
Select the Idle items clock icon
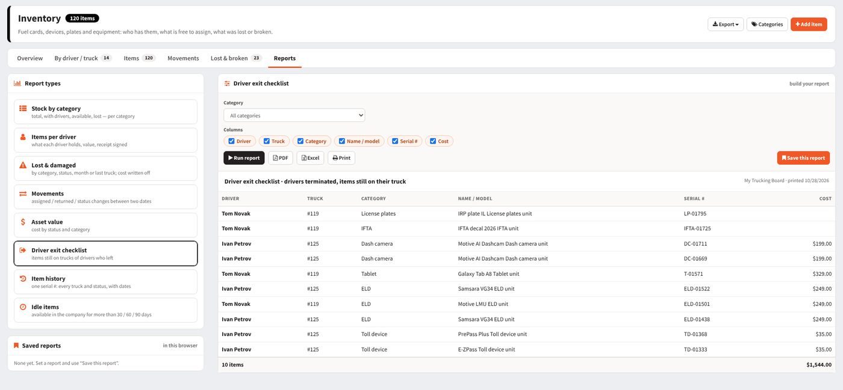[x=23, y=306]
